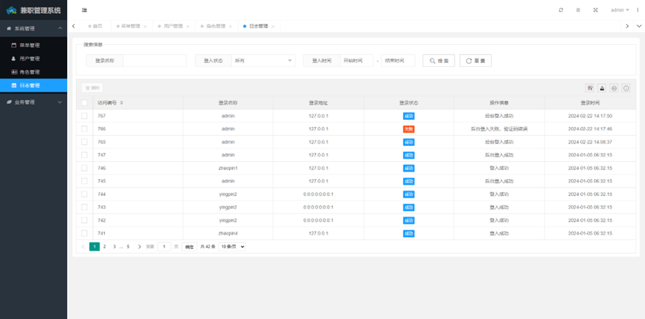Click the 重置 reset button
Viewport: 645px width, 319px height.
475,60
